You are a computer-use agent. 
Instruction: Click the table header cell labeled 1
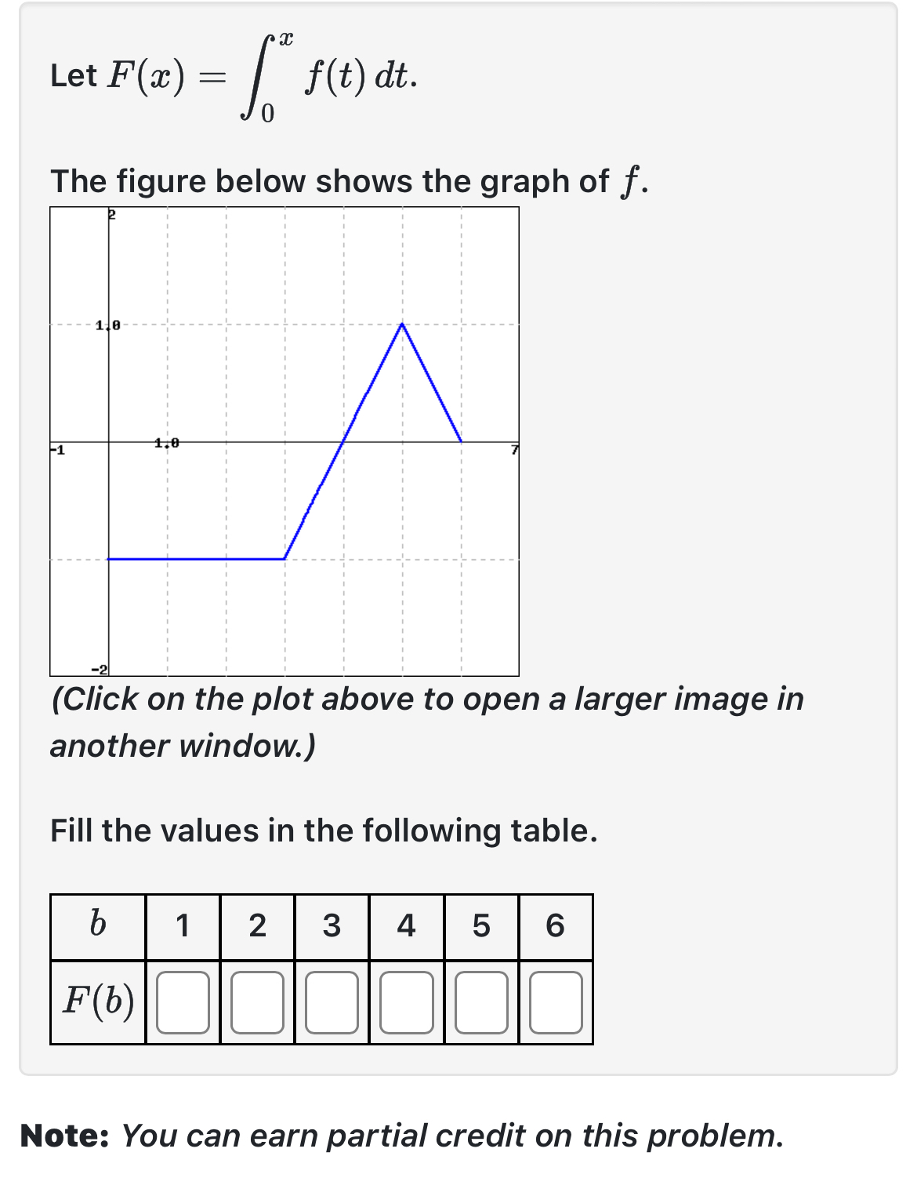point(182,926)
